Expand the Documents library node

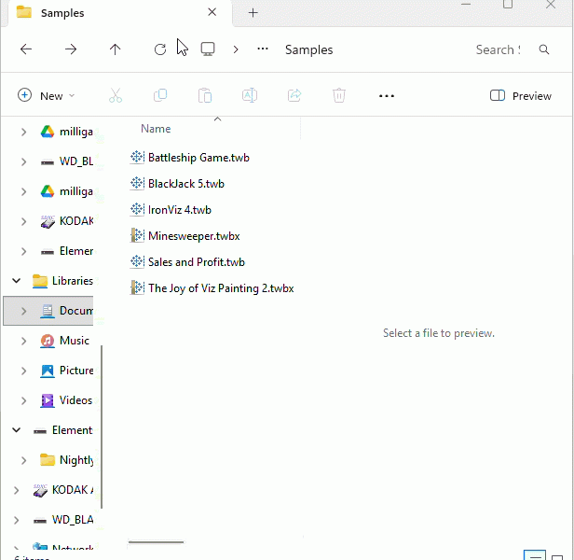(24, 311)
